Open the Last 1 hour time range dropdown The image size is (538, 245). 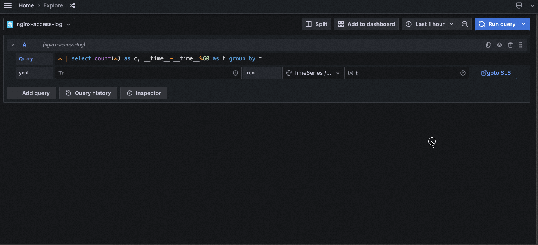(x=429, y=24)
